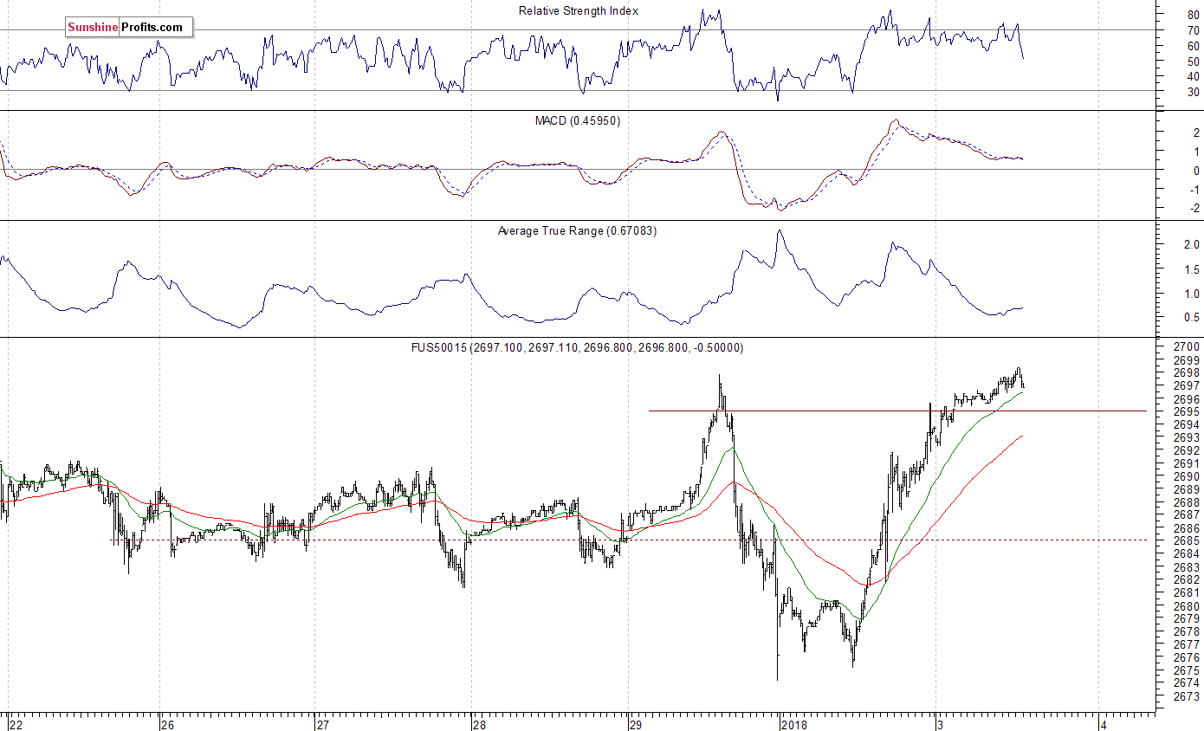The width and height of the screenshot is (1204, 731).
Task: Click the ATR 1.5 axis label
Action: [1192, 269]
